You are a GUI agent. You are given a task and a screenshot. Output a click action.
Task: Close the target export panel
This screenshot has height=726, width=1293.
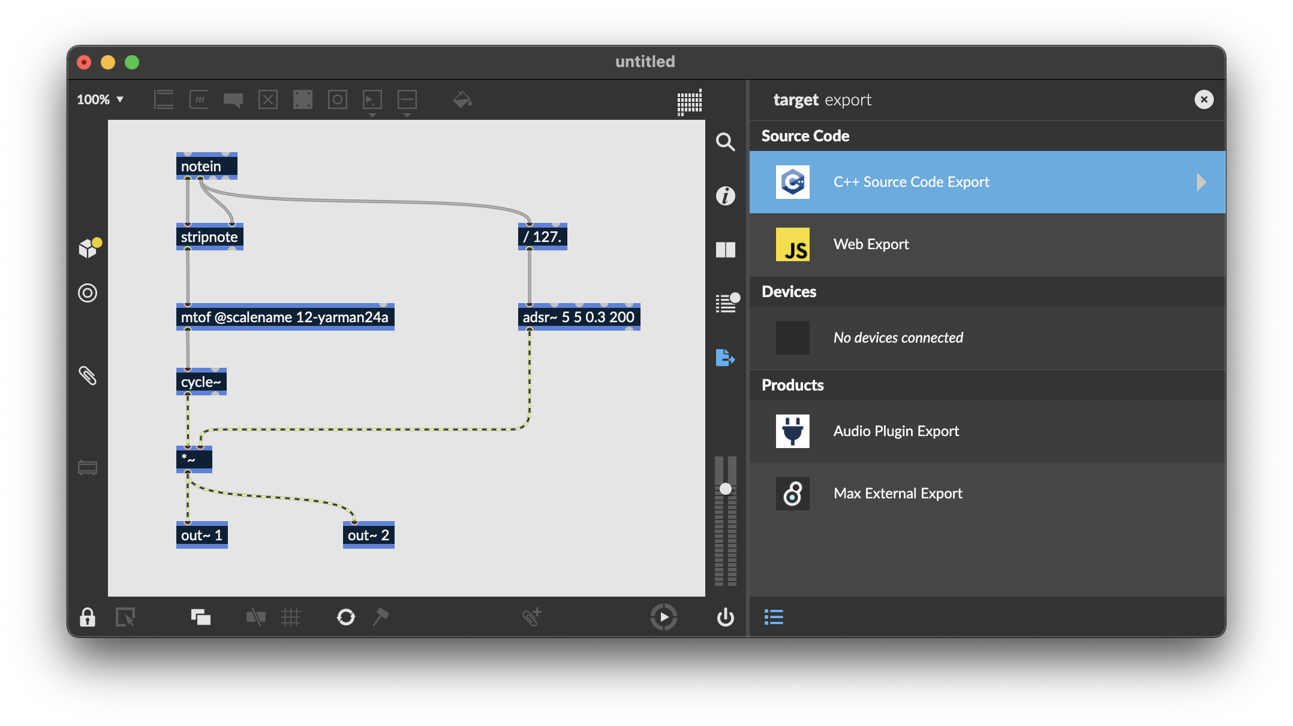tap(1204, 99)
